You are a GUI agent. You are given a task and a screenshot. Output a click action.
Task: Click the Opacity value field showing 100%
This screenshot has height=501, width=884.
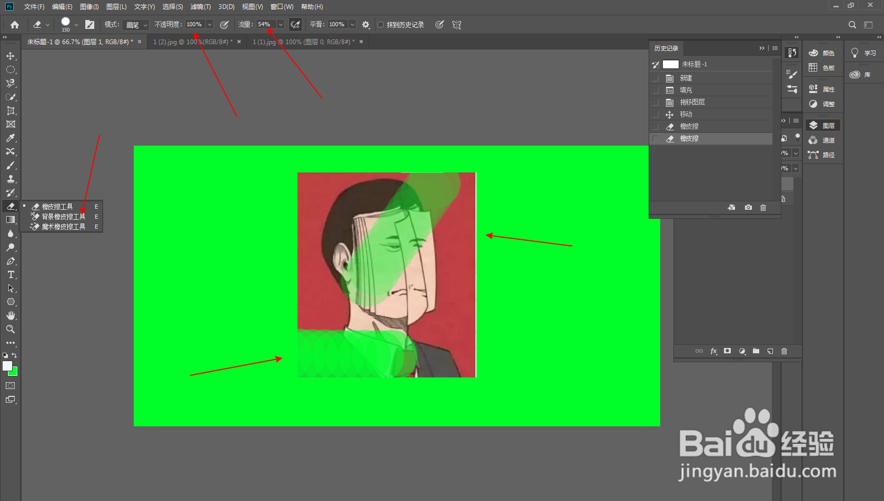pyautogui.click(x=195, y=25)
